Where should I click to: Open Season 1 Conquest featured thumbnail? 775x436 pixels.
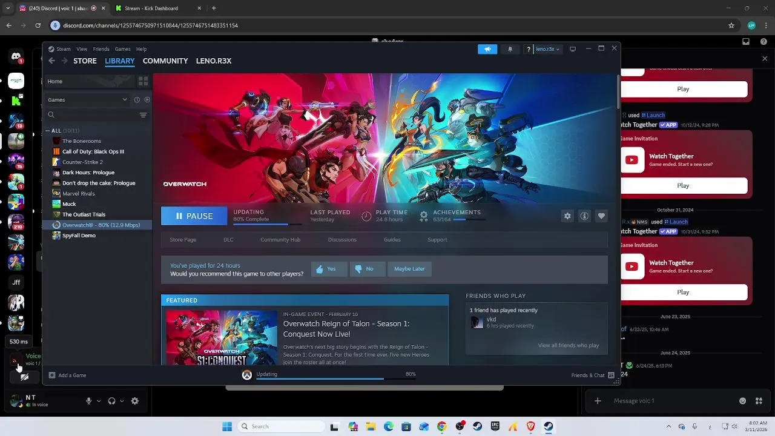[x=222, y=338]
